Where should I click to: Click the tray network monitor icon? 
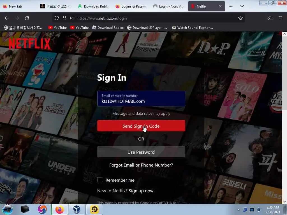click(x=252, y=210)
